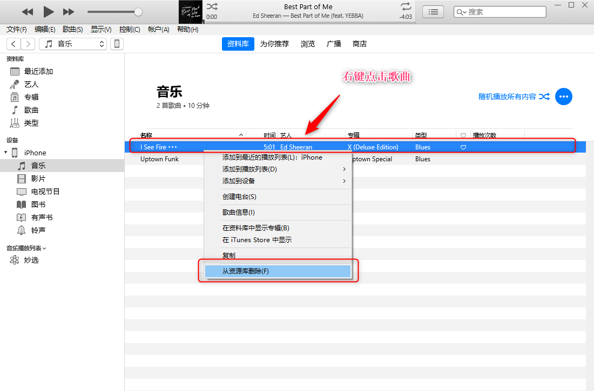Sort by the 类型 column header
Image resolution: width=594 pixels, height=391 pixels.
[x=421, y=135]
